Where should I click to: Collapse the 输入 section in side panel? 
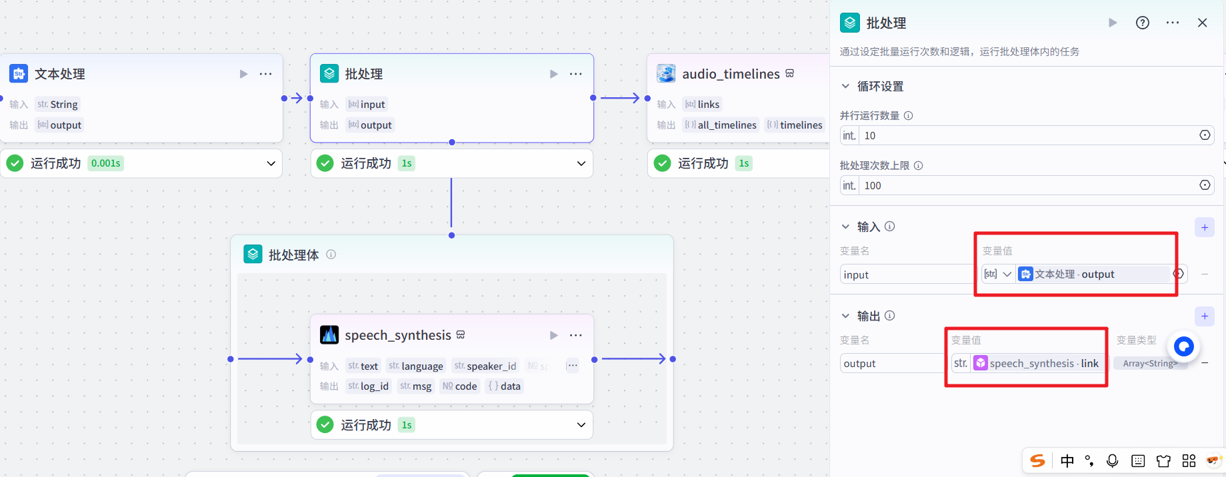point(845,227)
